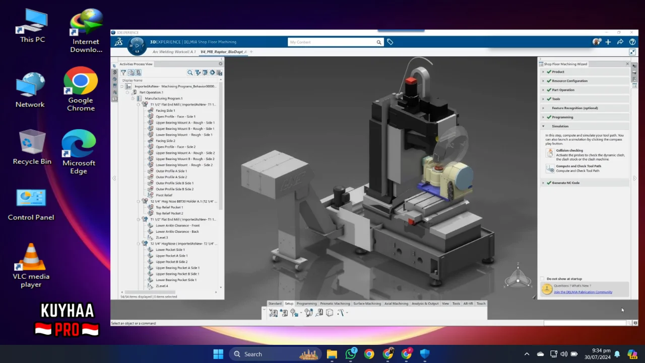The height and width of the screenshot is (363, 645).
Task: Expand the Generate NC Code step
Action: tap(543, 183)
